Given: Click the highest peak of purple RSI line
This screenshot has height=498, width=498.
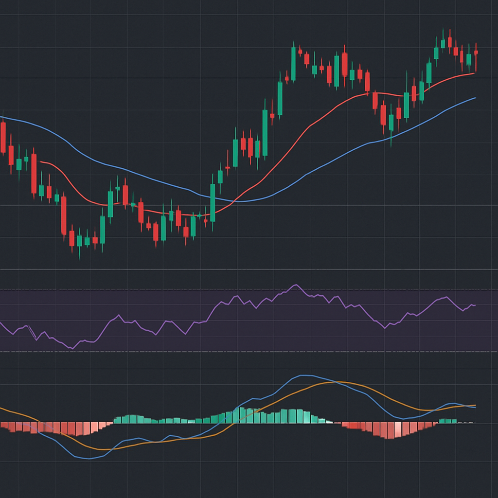Looking at the screenshot, I should click(x=295, y=285).
